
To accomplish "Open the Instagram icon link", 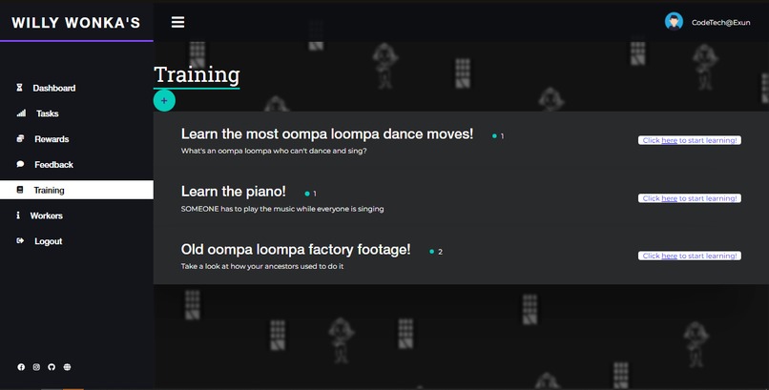I will (36, 367).
